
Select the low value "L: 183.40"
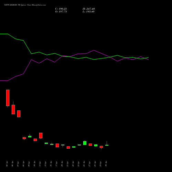tap(88, 12)
